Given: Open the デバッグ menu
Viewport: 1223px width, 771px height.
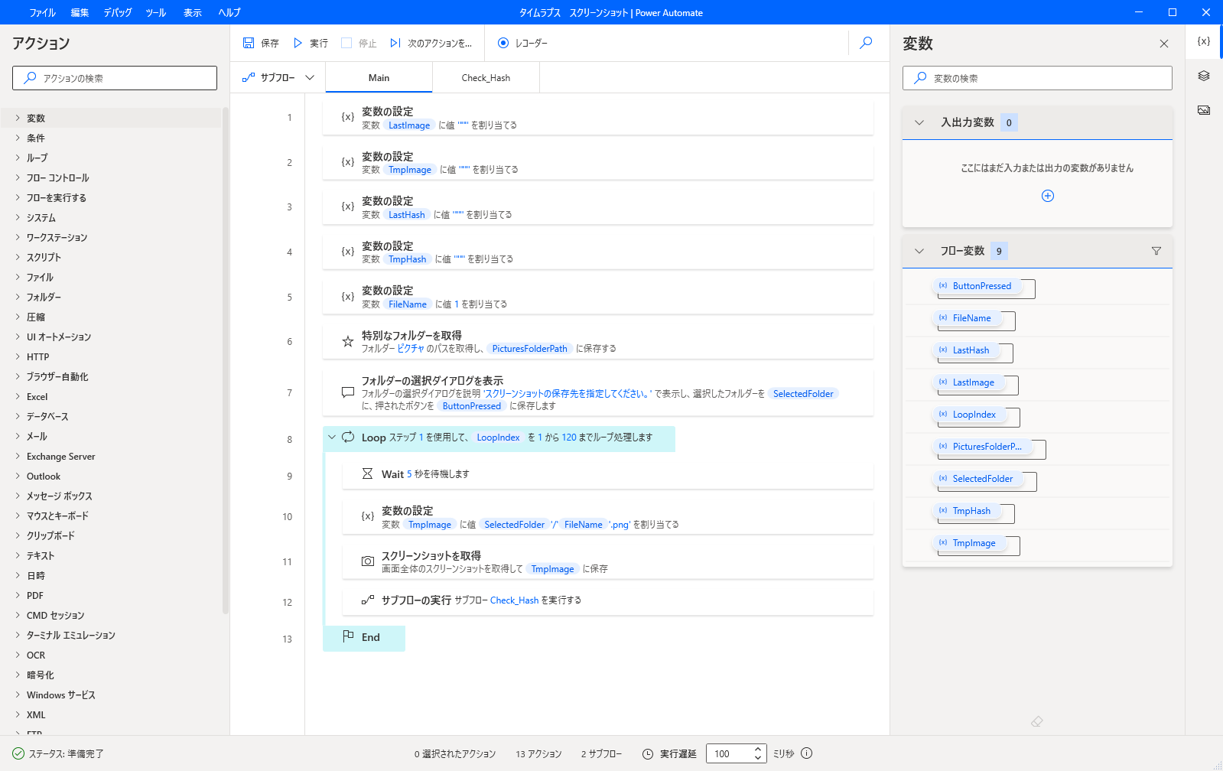Looking at the screenshot, I should tap(118, 12).
